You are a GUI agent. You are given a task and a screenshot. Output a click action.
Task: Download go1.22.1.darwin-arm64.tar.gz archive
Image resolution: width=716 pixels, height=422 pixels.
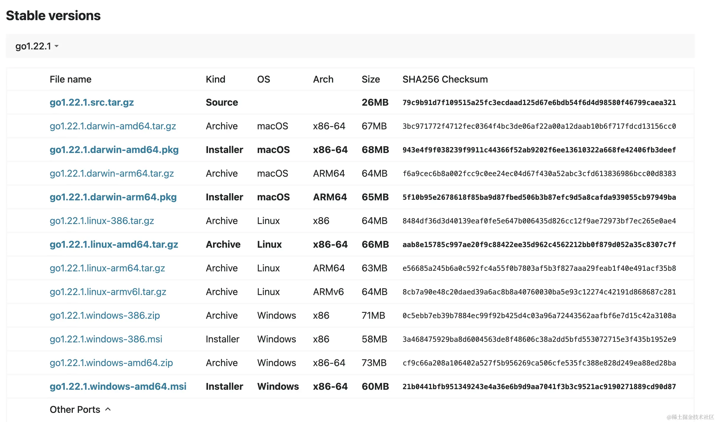coord(112,173)
